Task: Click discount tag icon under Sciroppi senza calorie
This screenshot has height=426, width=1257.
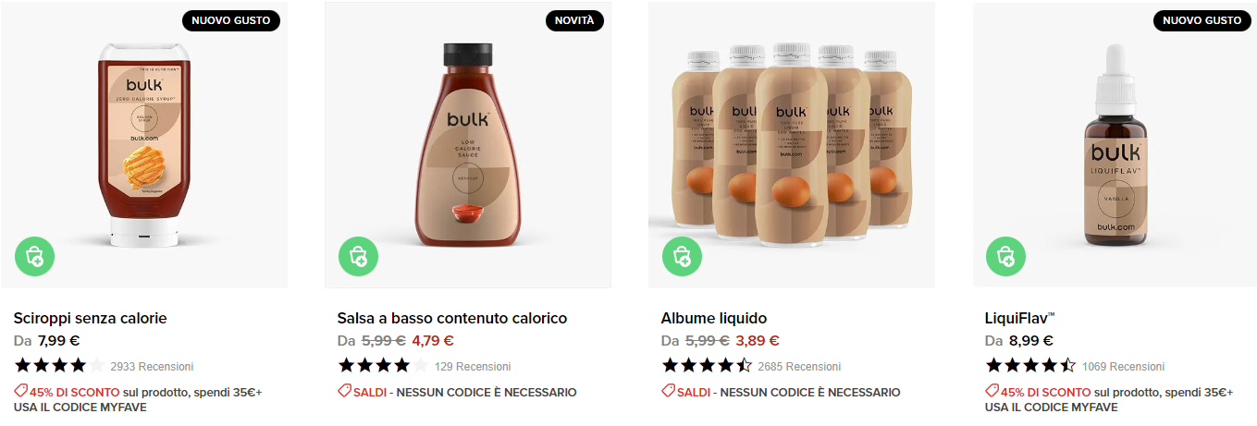Action: click(20, 391)
